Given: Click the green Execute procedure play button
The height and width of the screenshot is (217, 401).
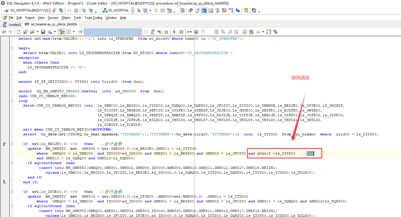Looking at the screenshot, I should click(174, 32).
